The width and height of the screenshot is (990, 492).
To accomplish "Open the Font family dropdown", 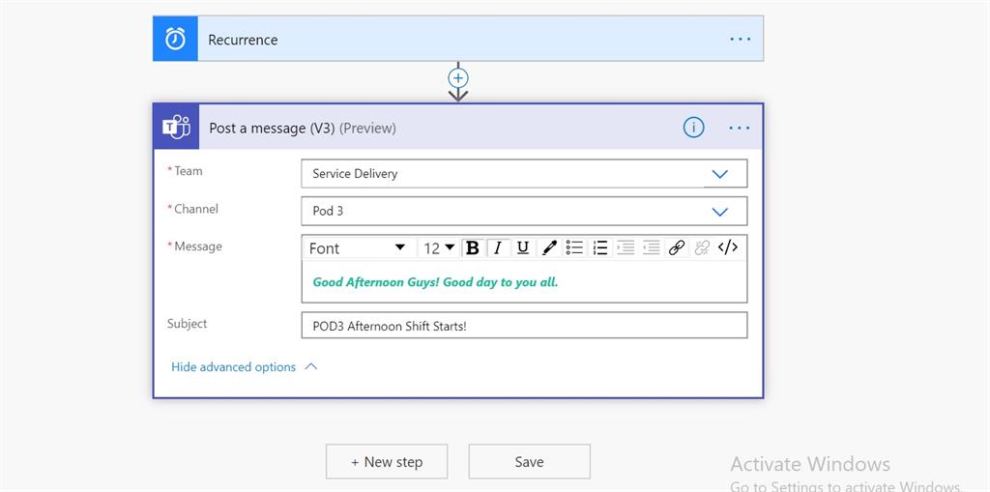I will (x=358, y=248).
